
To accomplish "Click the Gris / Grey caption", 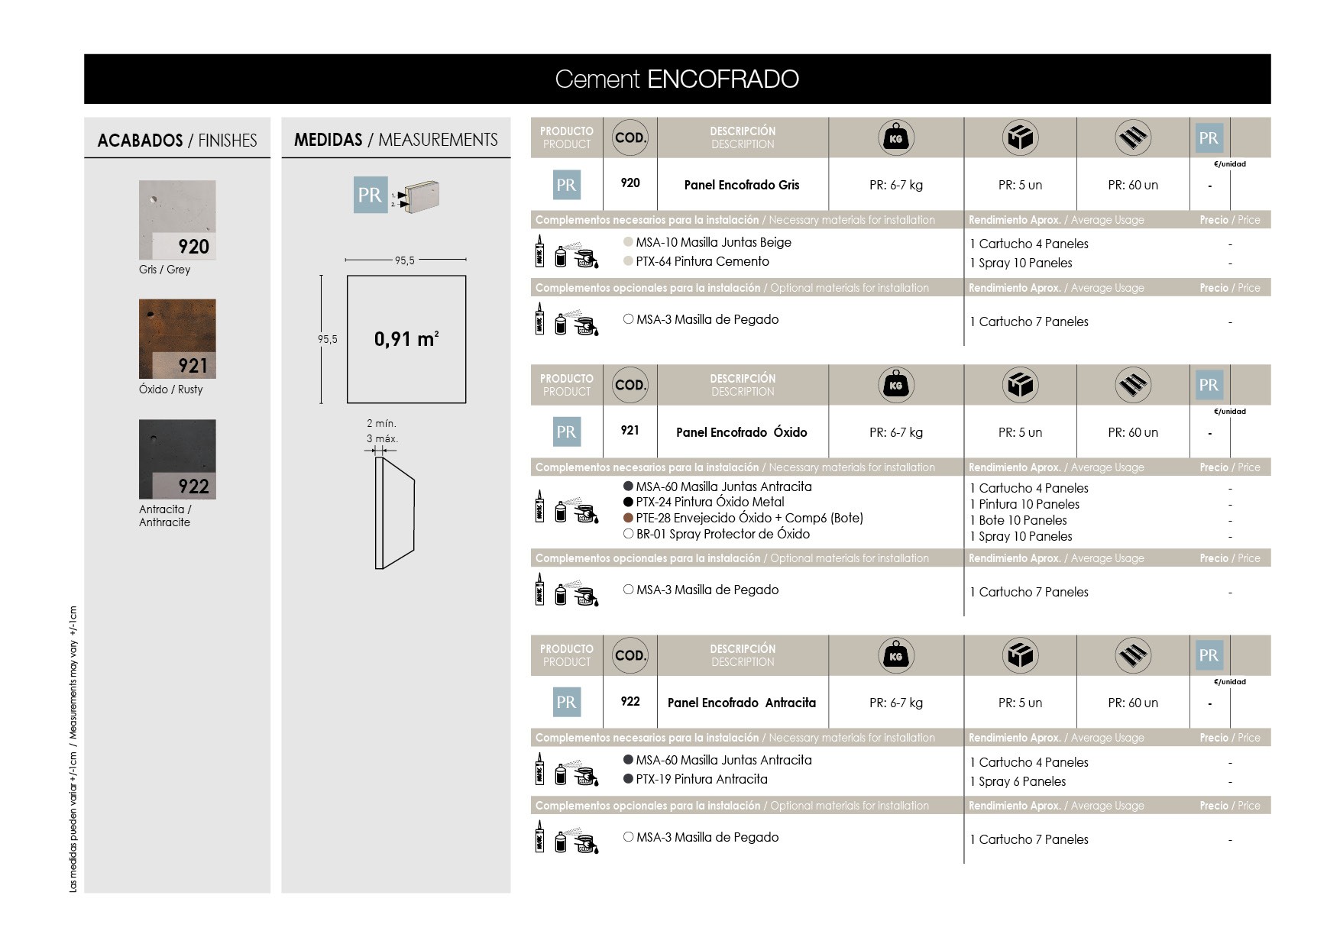I will point(165,270).
